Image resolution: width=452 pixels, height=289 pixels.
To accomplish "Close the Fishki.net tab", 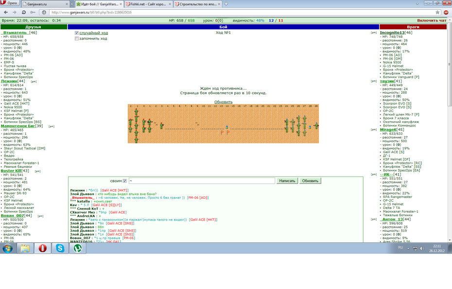I will point(170,4).
